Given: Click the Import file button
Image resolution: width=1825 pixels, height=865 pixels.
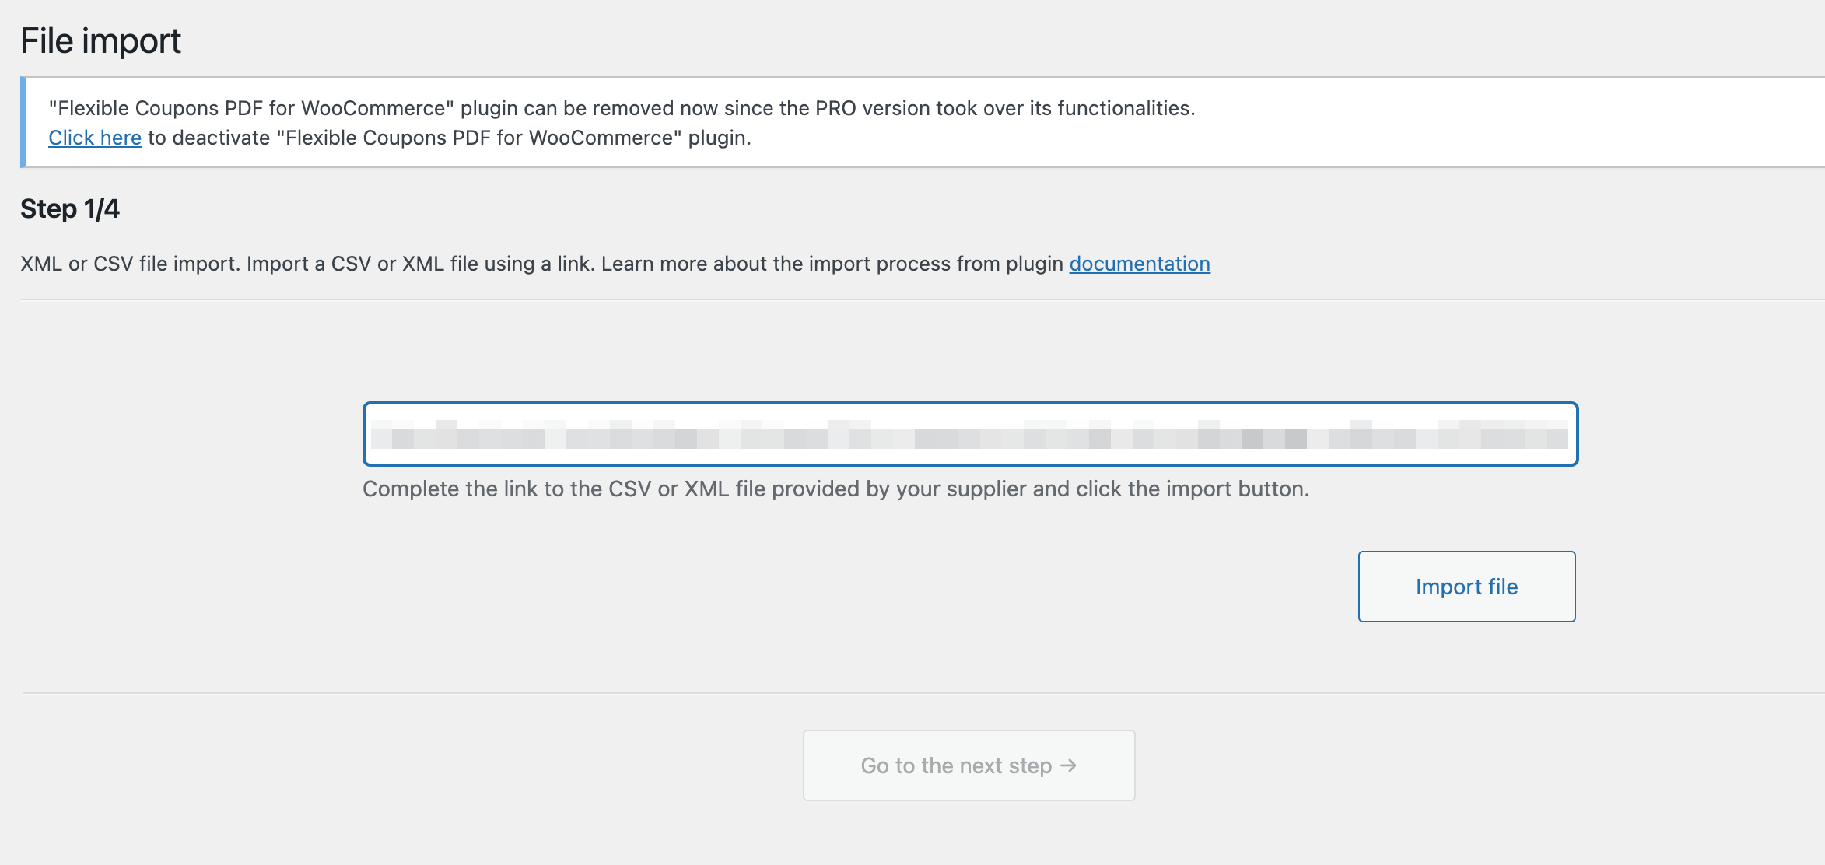Looking at the screenshot, I should pos(1466,587).
